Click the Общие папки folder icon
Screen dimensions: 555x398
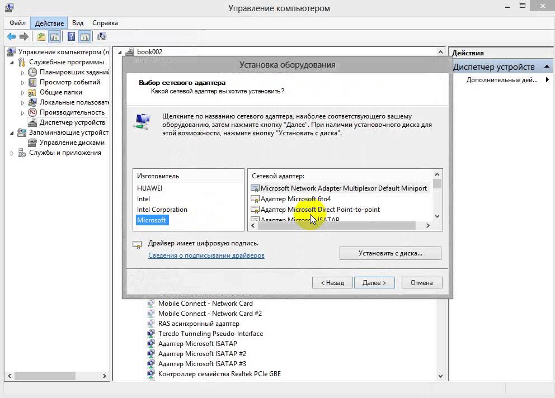coord(32,92)
